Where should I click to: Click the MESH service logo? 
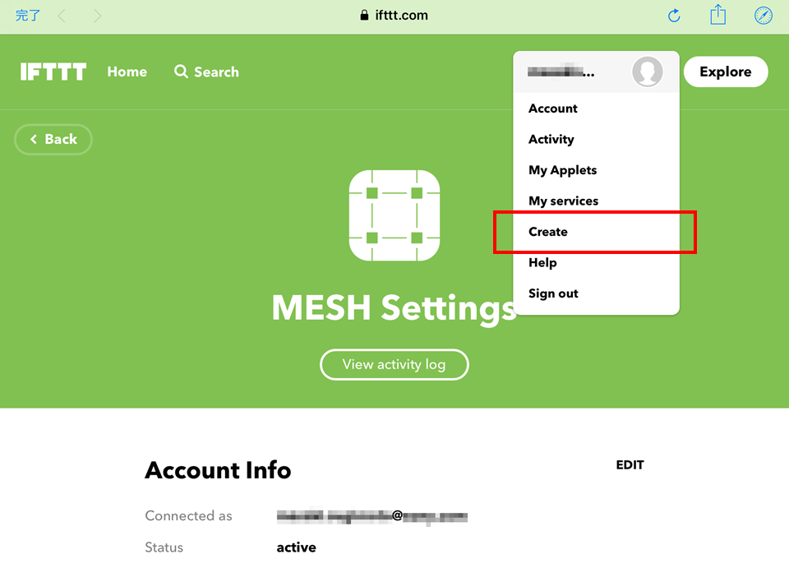coord(394,215)
